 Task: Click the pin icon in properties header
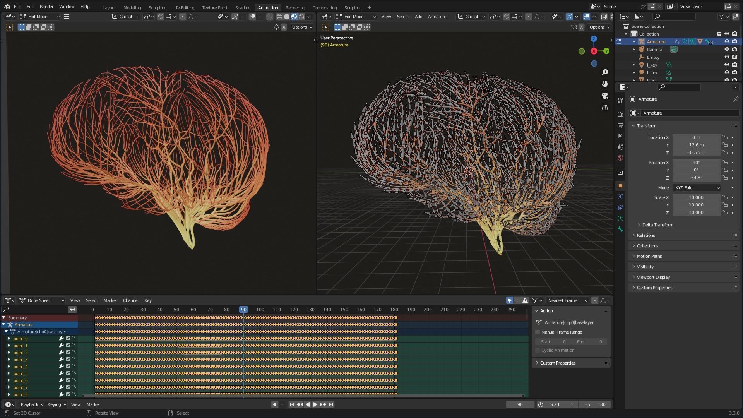click(x=736, y=99)
